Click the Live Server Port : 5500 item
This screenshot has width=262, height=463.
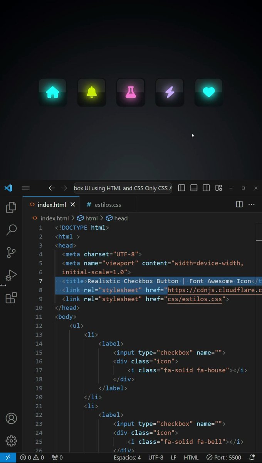(x=223, y=458)
